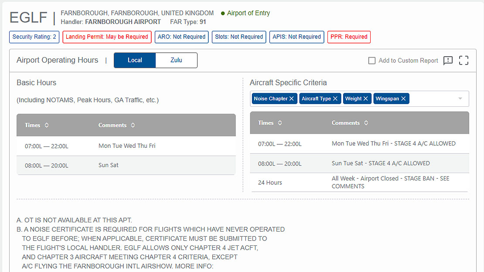Select Local time display
This screenshot has width=484, height=272.
pyautogui.click(x=135, y=60)
